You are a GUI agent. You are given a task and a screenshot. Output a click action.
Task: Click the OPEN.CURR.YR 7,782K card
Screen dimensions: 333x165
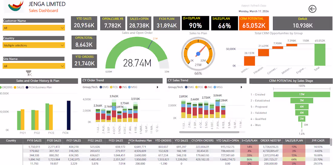coord(113,23)
